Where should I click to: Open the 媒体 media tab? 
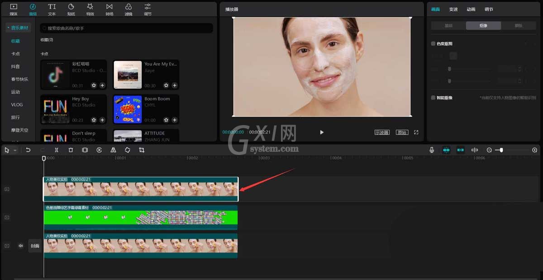tap(13, 9)
